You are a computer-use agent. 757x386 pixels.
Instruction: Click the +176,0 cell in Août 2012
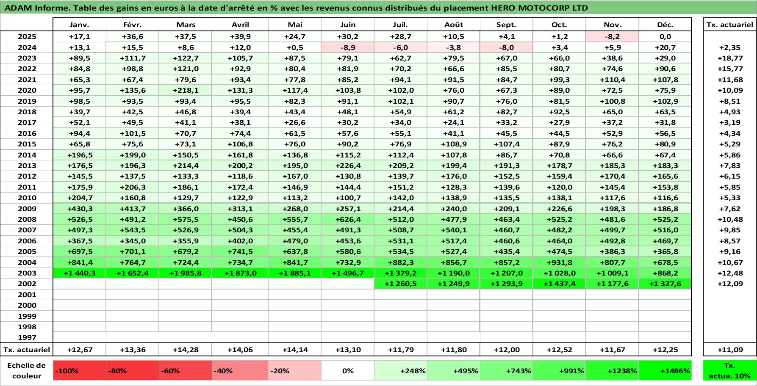(x=454, y=176)
